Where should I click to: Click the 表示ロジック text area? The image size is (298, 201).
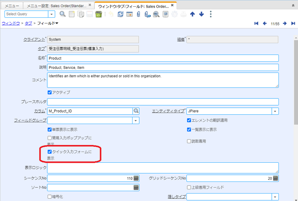[x=163, y=168]
